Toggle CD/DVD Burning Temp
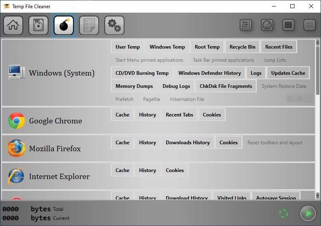The height and width of the screenshot is (226, 321). pos(142,73)
